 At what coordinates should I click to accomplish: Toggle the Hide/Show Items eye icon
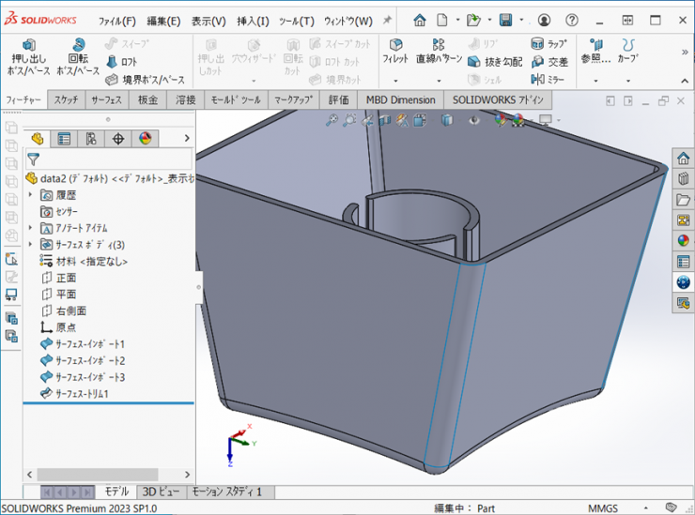tap(475, 119)
